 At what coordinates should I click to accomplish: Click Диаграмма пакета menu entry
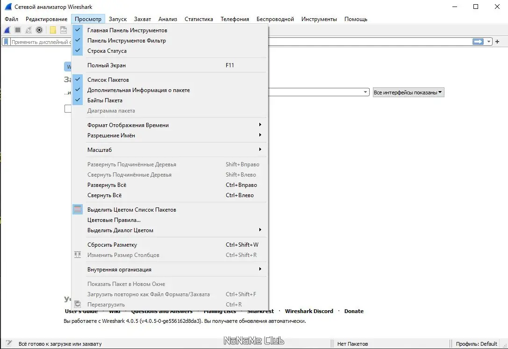tap(170, 111)
